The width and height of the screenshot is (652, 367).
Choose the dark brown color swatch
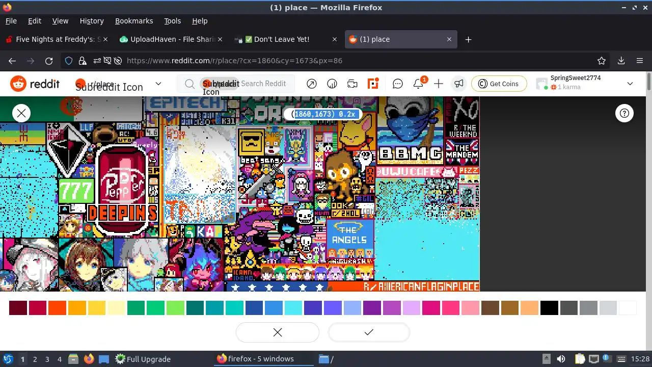tap(490, 308)
